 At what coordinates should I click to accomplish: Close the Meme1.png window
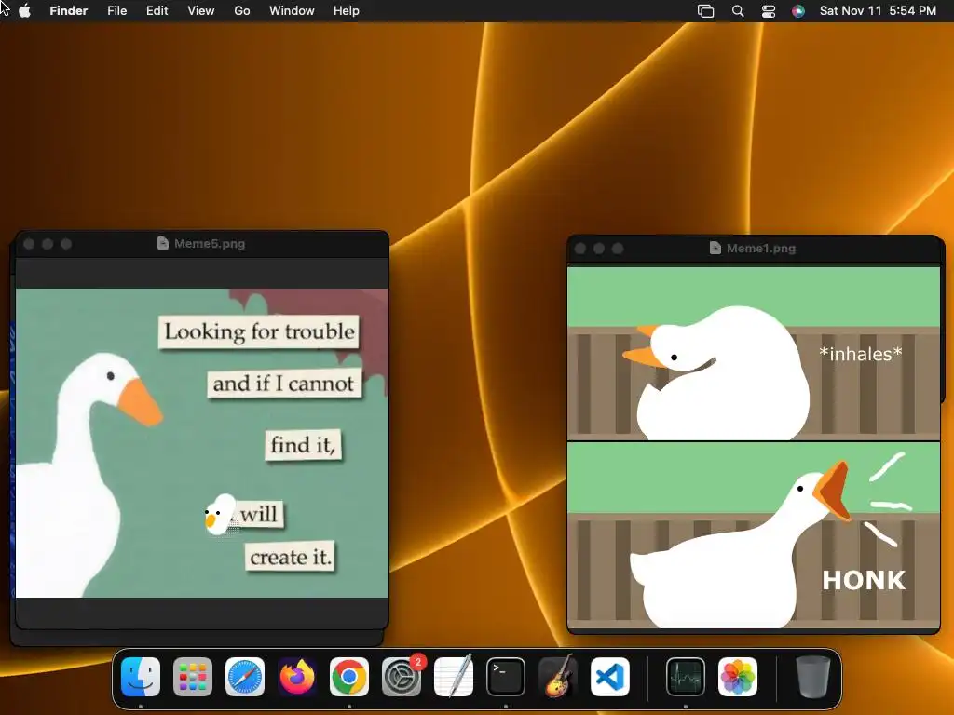[x=580, y=249]
